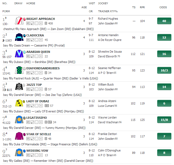Click Bright Approach's red-striped jockey silks
This screenshot has height=165, width=174.
click(20, 21)
